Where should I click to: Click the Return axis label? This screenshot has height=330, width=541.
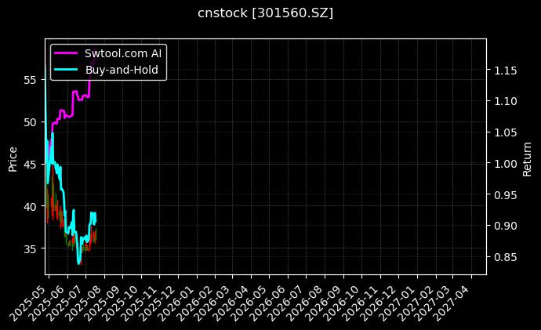[x=528, y=157]
